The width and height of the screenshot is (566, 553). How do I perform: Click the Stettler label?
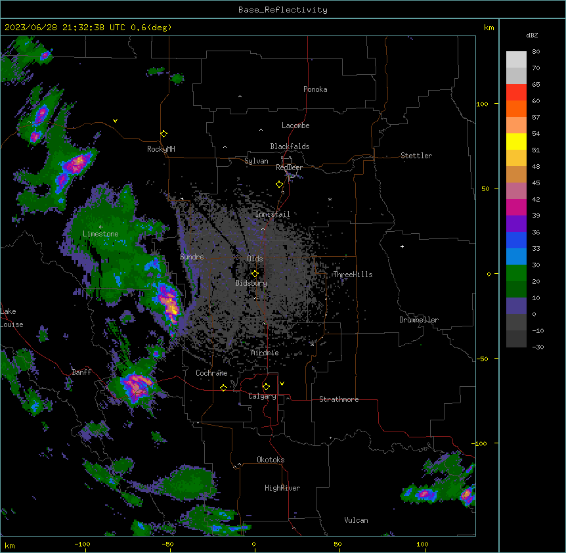(x=416, y=156)
